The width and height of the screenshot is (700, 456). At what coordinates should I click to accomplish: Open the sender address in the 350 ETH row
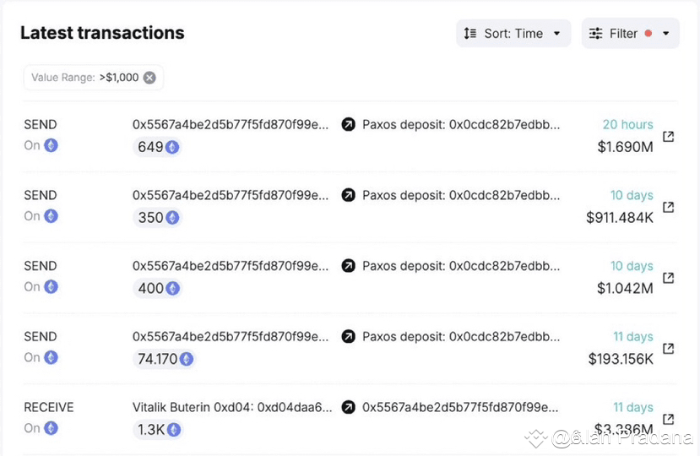point(231,195)
